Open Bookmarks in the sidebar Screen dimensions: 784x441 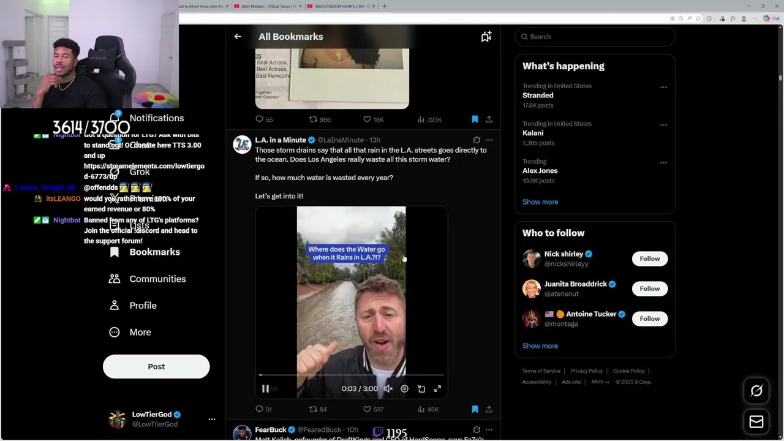click(x=145, y=252)
